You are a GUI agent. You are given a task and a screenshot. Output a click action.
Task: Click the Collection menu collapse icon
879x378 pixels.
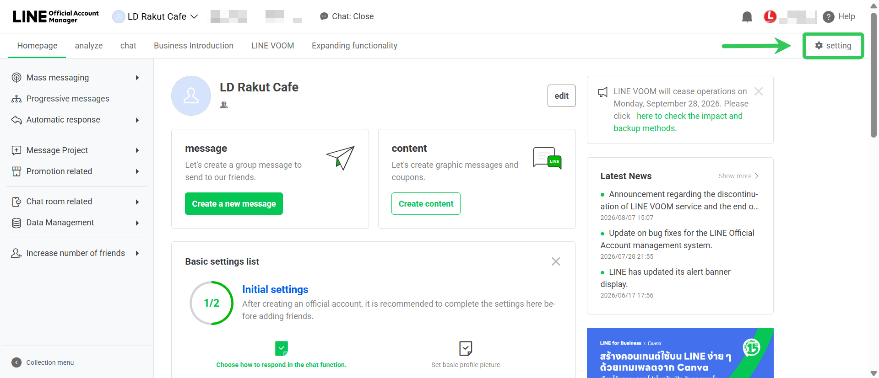click(x=16, y=362)
